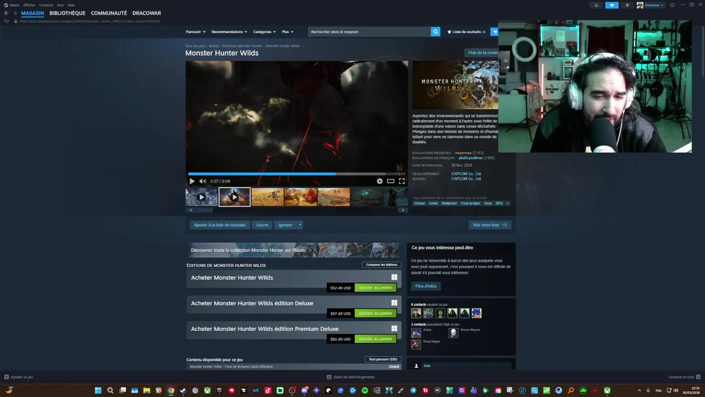Click the RPG tag
This screenshot has height=397, width=705.
(499, 203)
